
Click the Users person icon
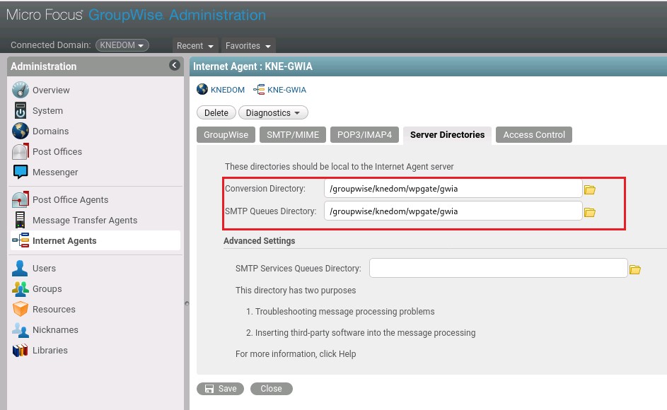tap(20, 268)
